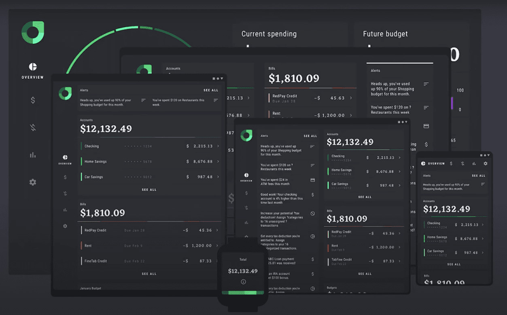The width and height of the screenshot is (507, 315).
Task: Click the sort icon beside Shopping alert, back window
Action: (x=426, y=84)
